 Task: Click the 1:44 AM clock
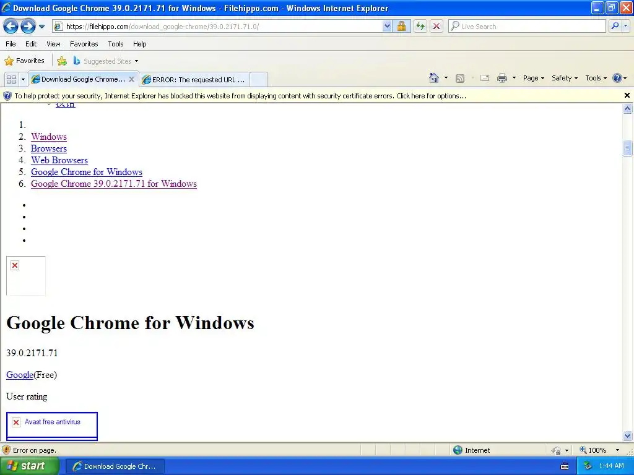(611, 466)
